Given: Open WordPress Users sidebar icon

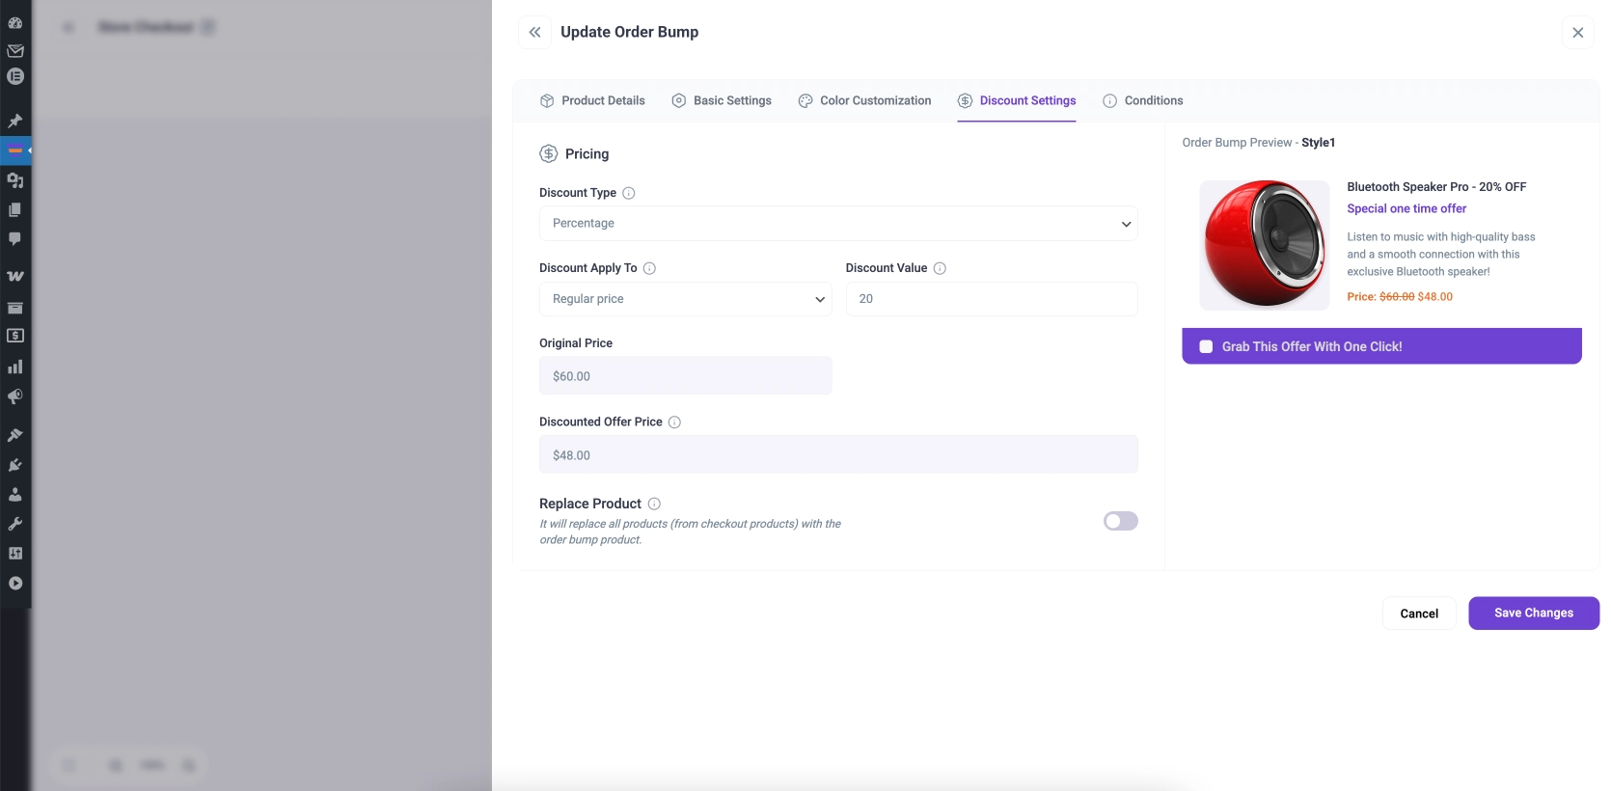Looking at the screenshot, I should [x=15, y=495].
